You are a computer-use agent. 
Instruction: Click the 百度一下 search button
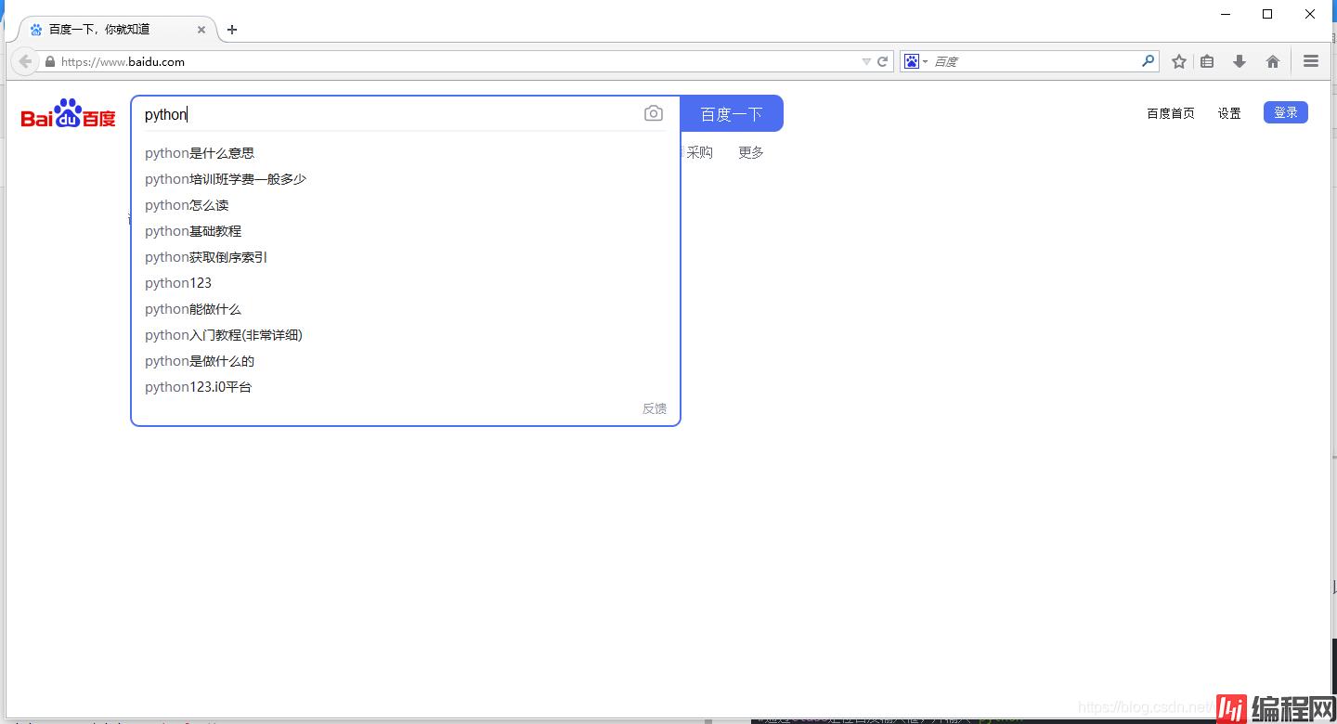[x=732, y=113]
